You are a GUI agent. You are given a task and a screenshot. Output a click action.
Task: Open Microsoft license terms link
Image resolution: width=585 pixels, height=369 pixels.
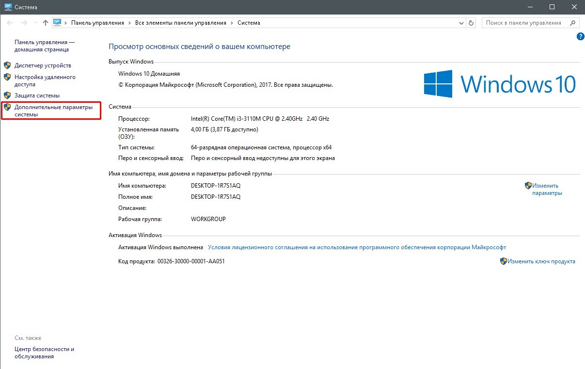[357, 247]
